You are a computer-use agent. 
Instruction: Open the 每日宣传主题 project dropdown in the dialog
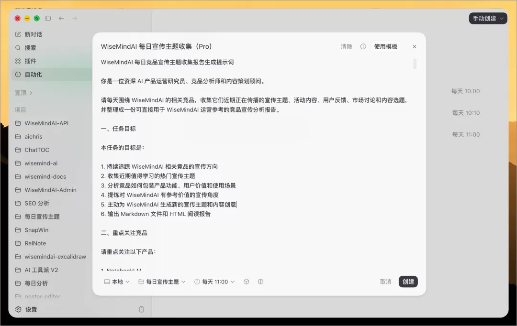(x=162, y=282)
